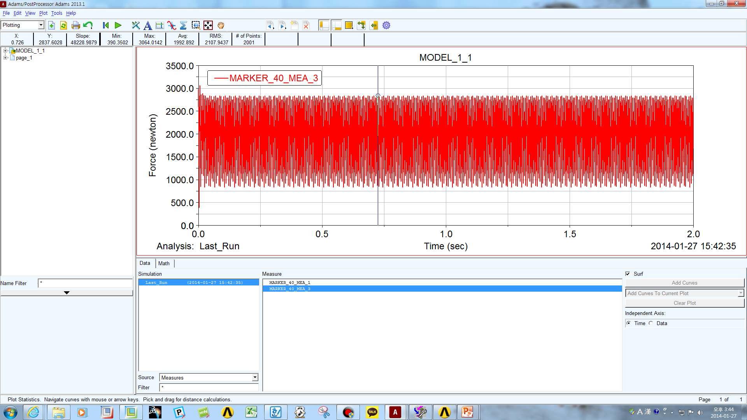Click the page layout yellow square icon
Screen dimensions: 747x420
click(x=349, y=26)
